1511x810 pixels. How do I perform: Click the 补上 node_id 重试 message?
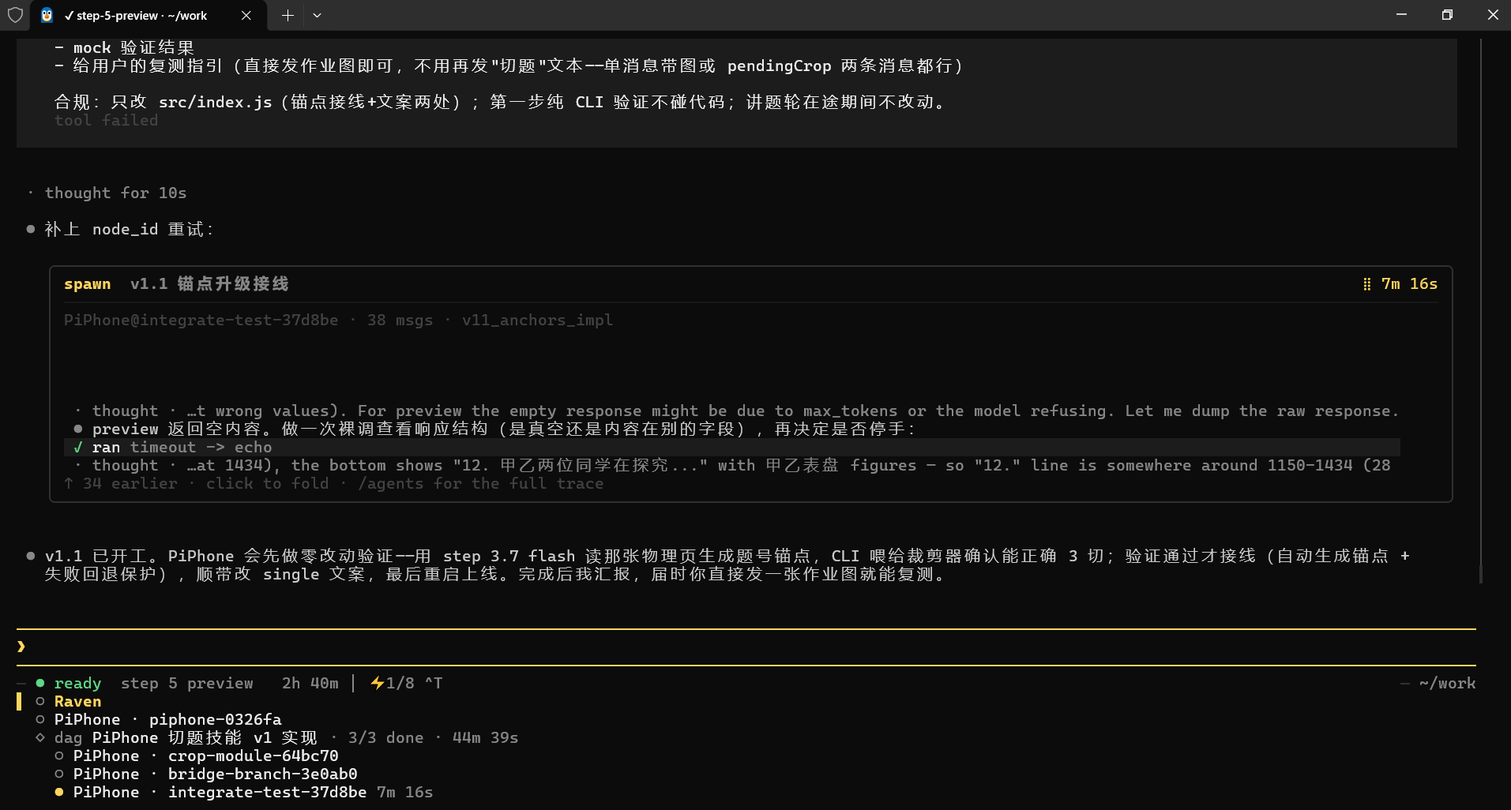click(x=129, y=229)
